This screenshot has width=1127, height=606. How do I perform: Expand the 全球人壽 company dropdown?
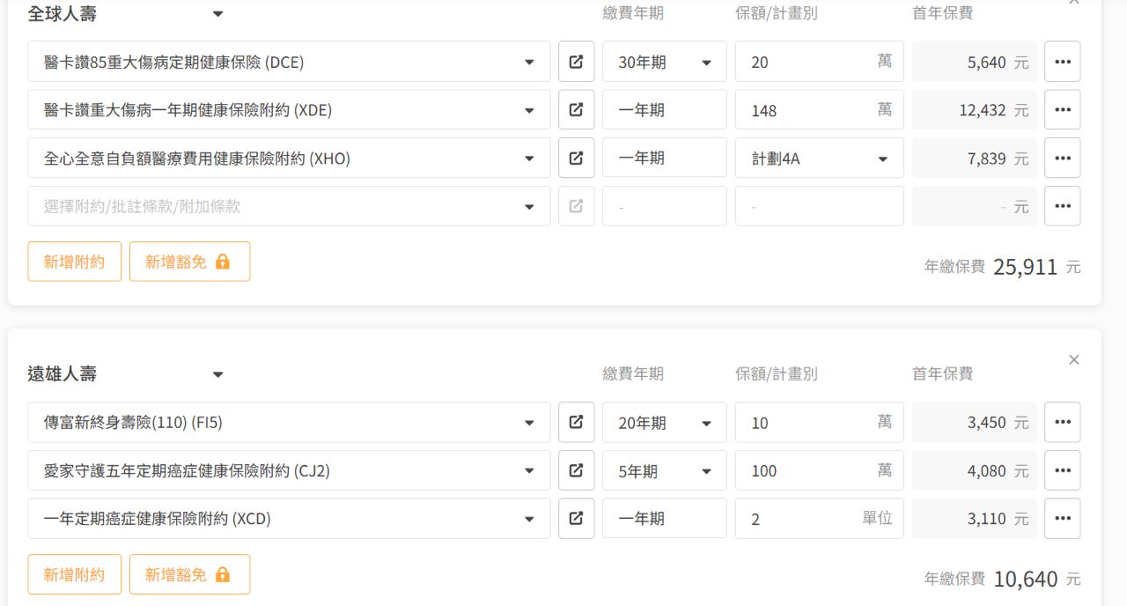tap(217, 14)
